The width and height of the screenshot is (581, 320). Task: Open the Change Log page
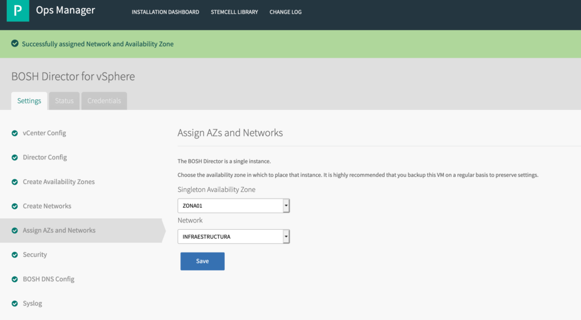pos(285,12)
